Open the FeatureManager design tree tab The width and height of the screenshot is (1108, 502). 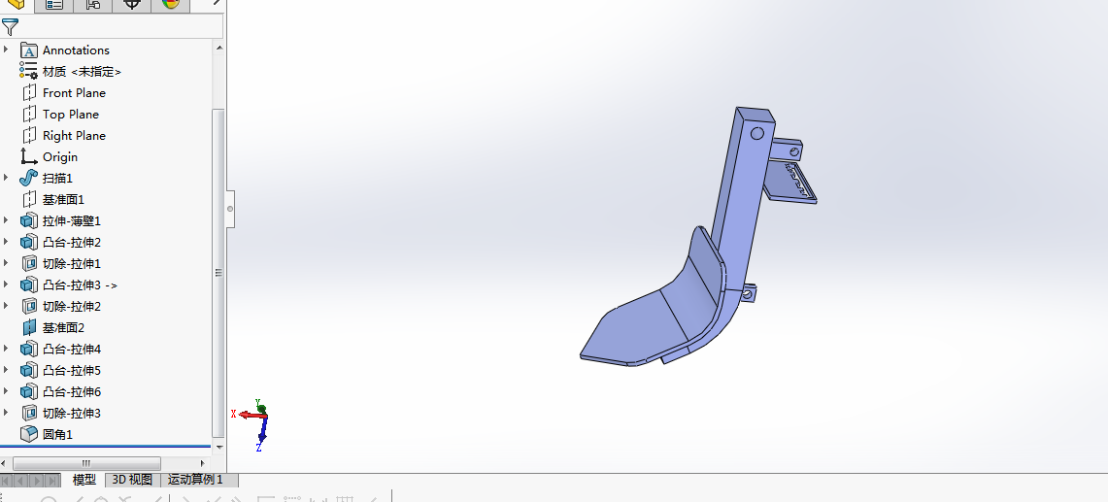[17, 5]
